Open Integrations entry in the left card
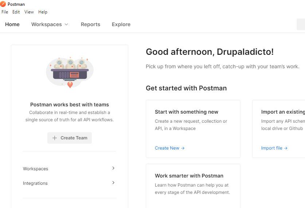Image resolution: width=305 pixels, height=208 pixels. [35, 183]
